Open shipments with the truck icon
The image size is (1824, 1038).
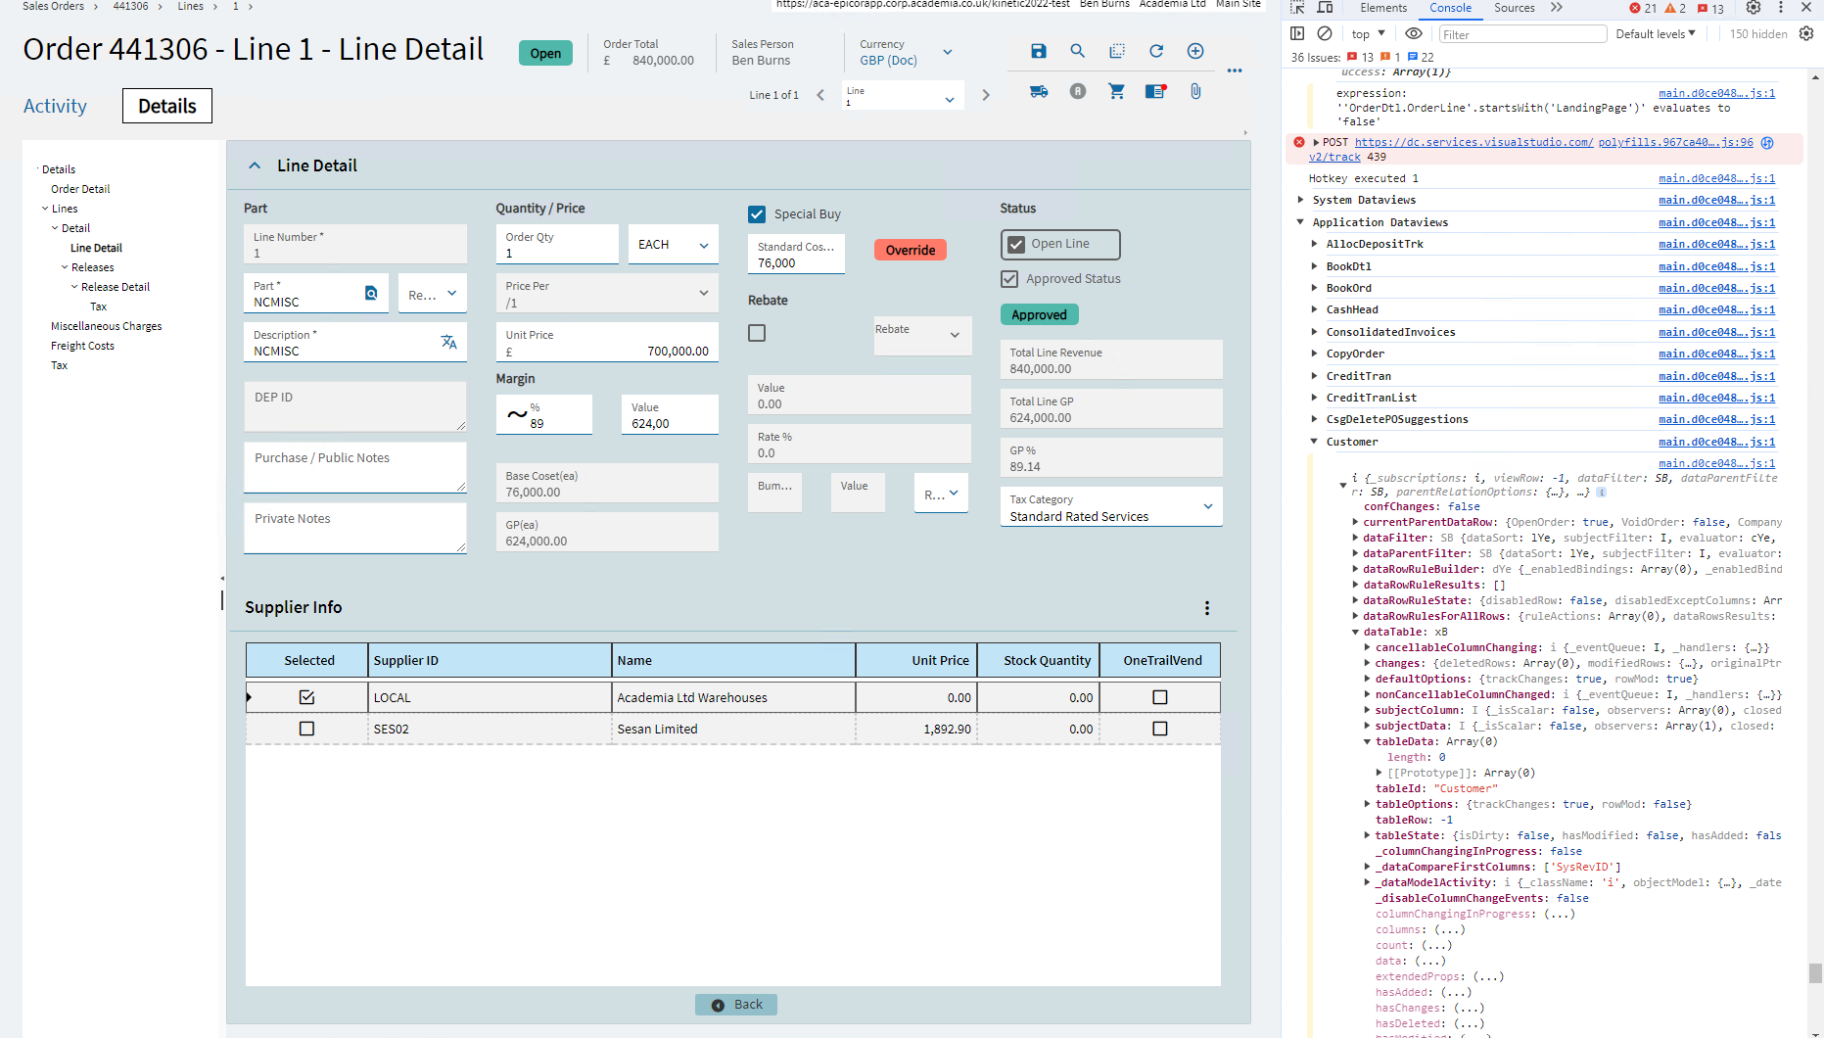coord(1039,91)
